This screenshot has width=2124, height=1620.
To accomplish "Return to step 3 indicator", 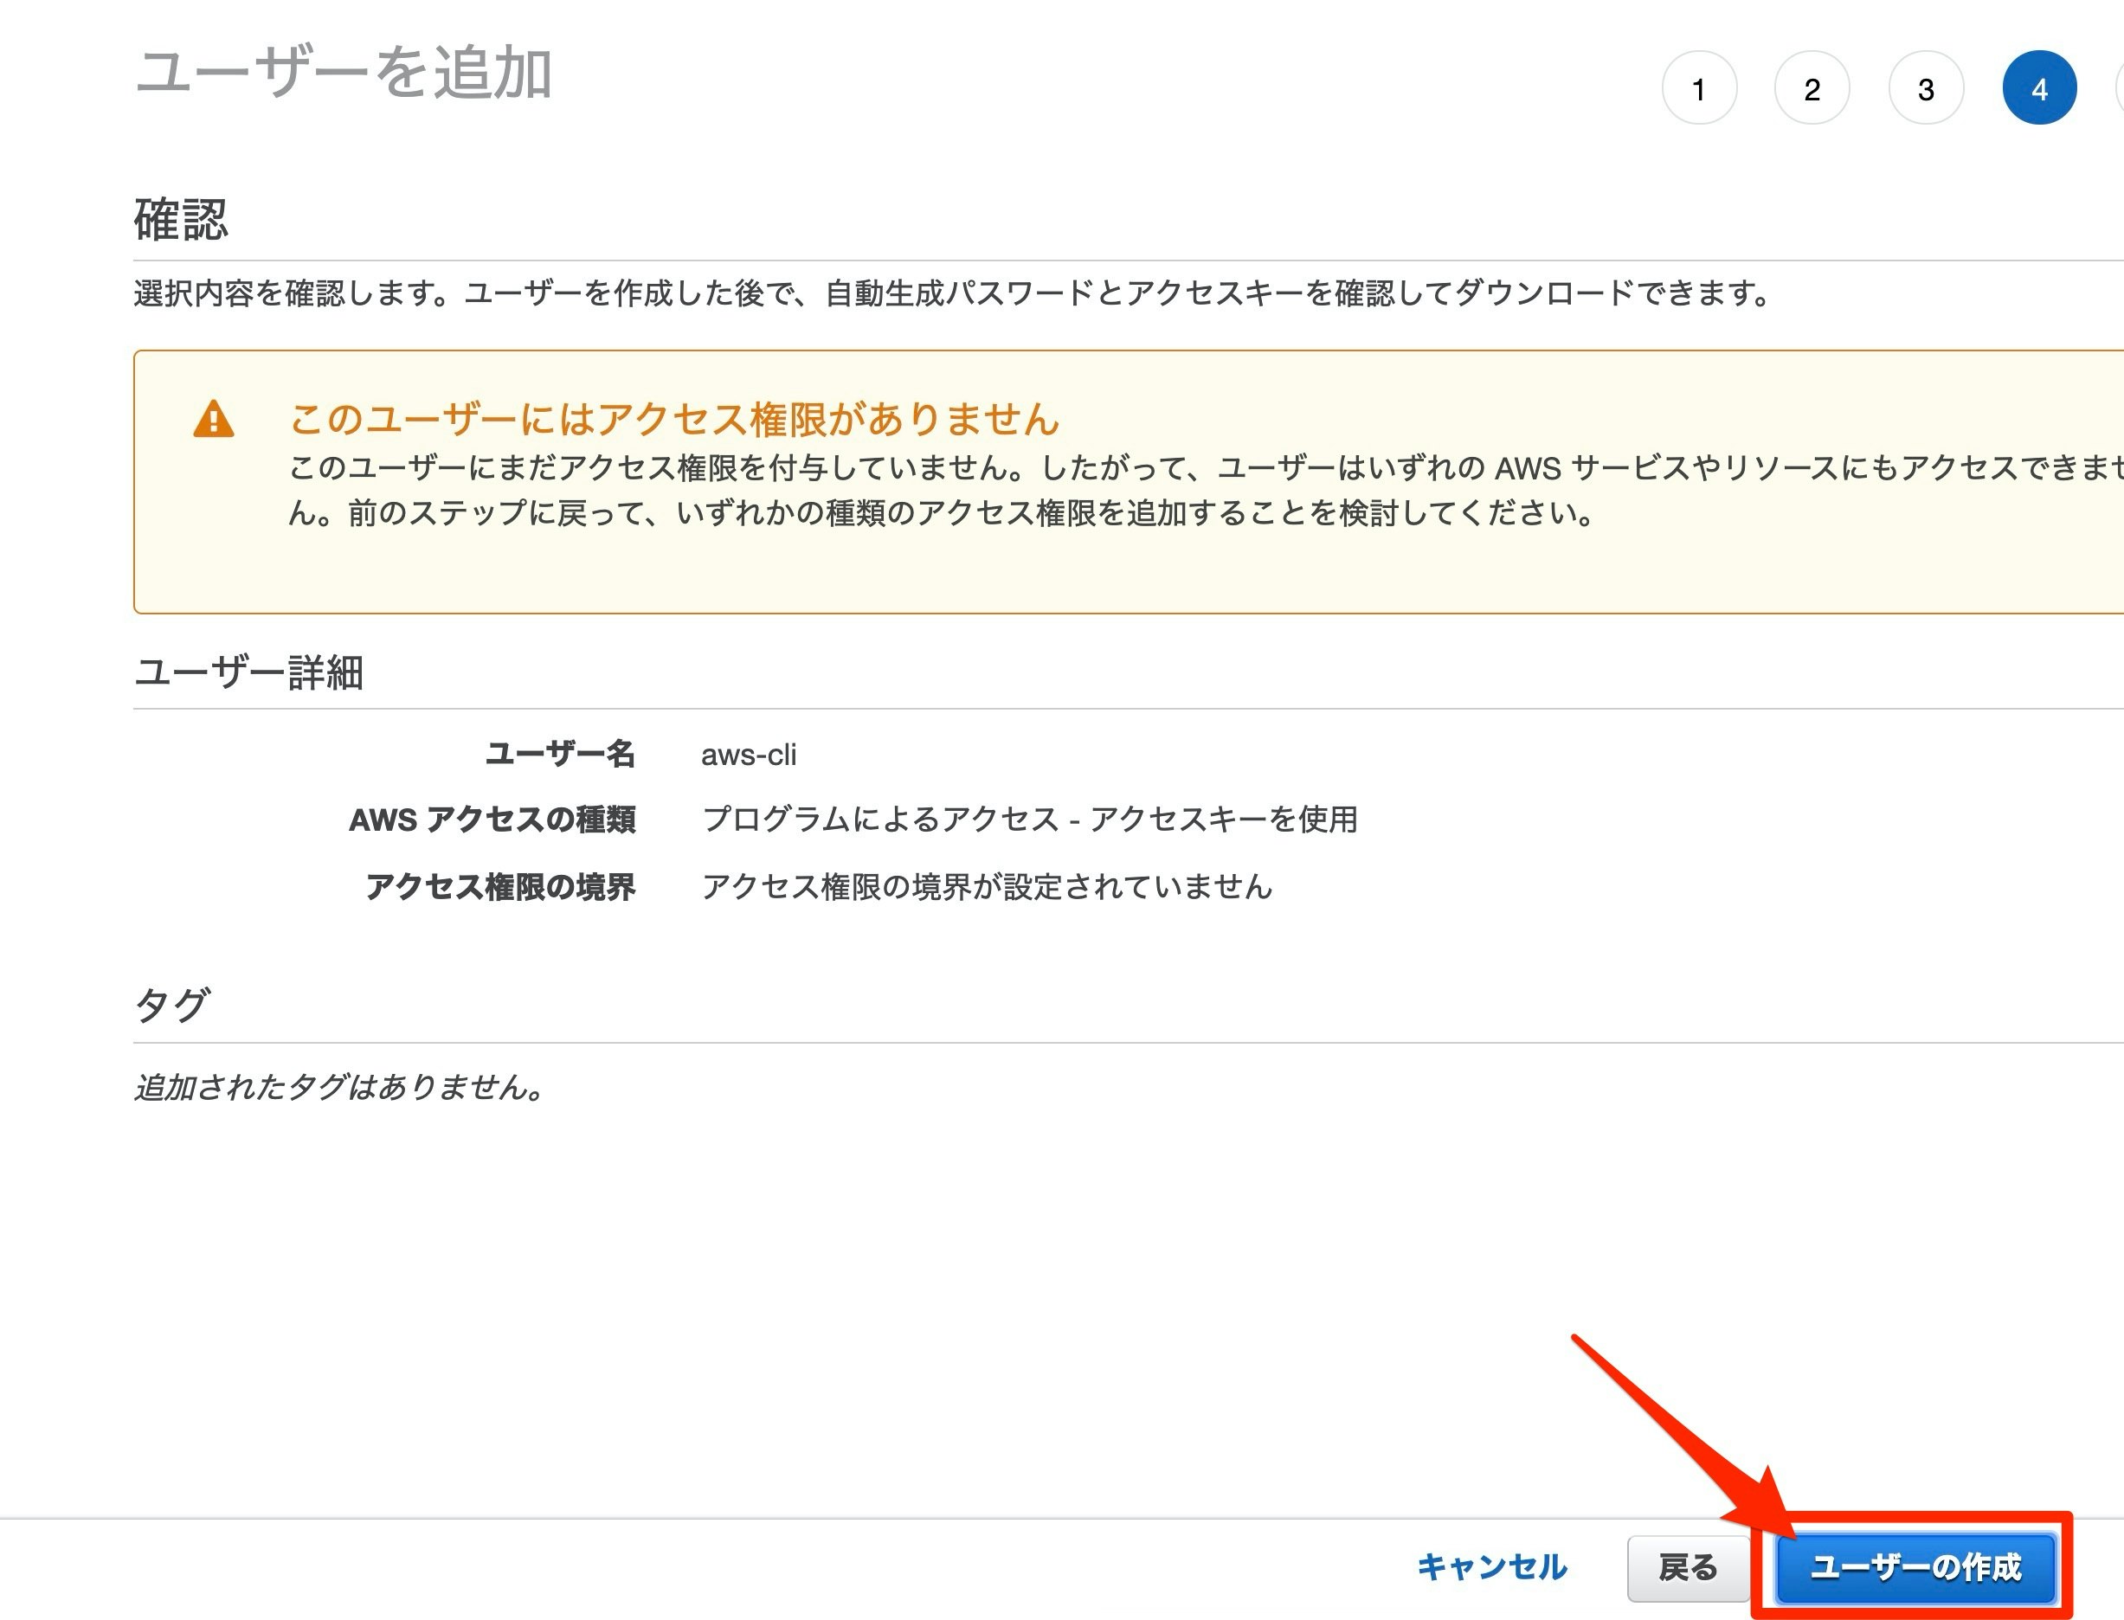I will tap(1925, 89).
